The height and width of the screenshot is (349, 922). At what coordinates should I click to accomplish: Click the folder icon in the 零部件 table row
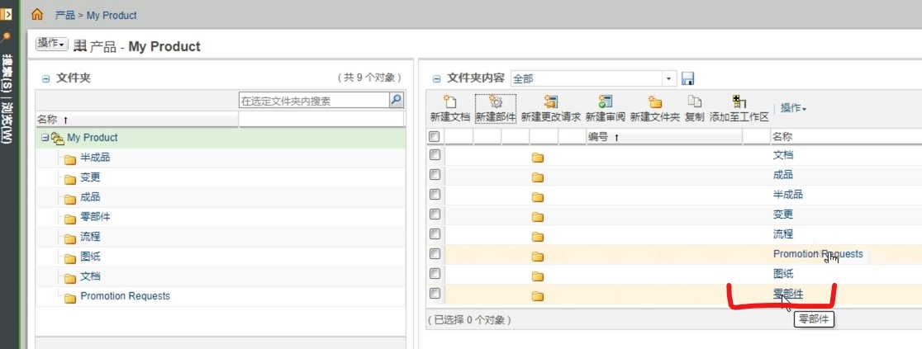[x=538, y=296]
